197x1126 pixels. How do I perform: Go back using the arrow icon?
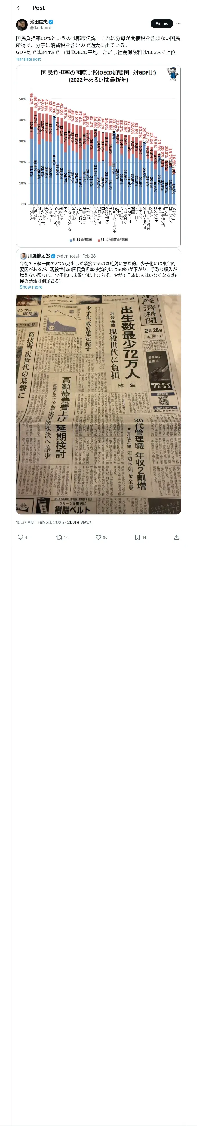coord(19,8)
